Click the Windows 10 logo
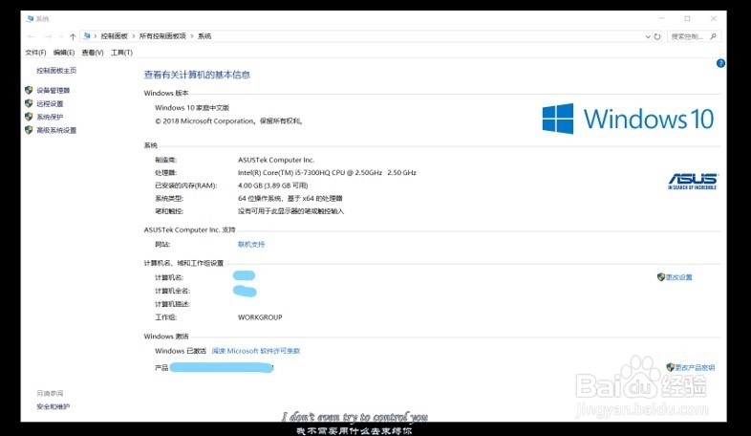Screen dimensions: 751x436 tap(628, 119)
